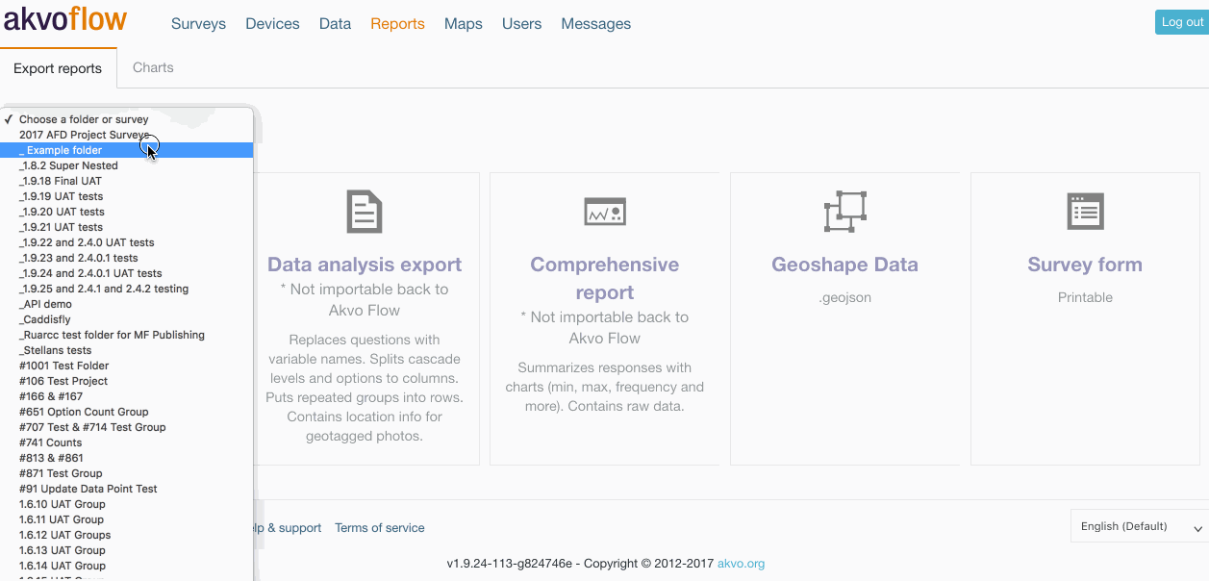This screenshot has width=1209, height=581.
Task: Open the Messages section
Action: point(596,24)
